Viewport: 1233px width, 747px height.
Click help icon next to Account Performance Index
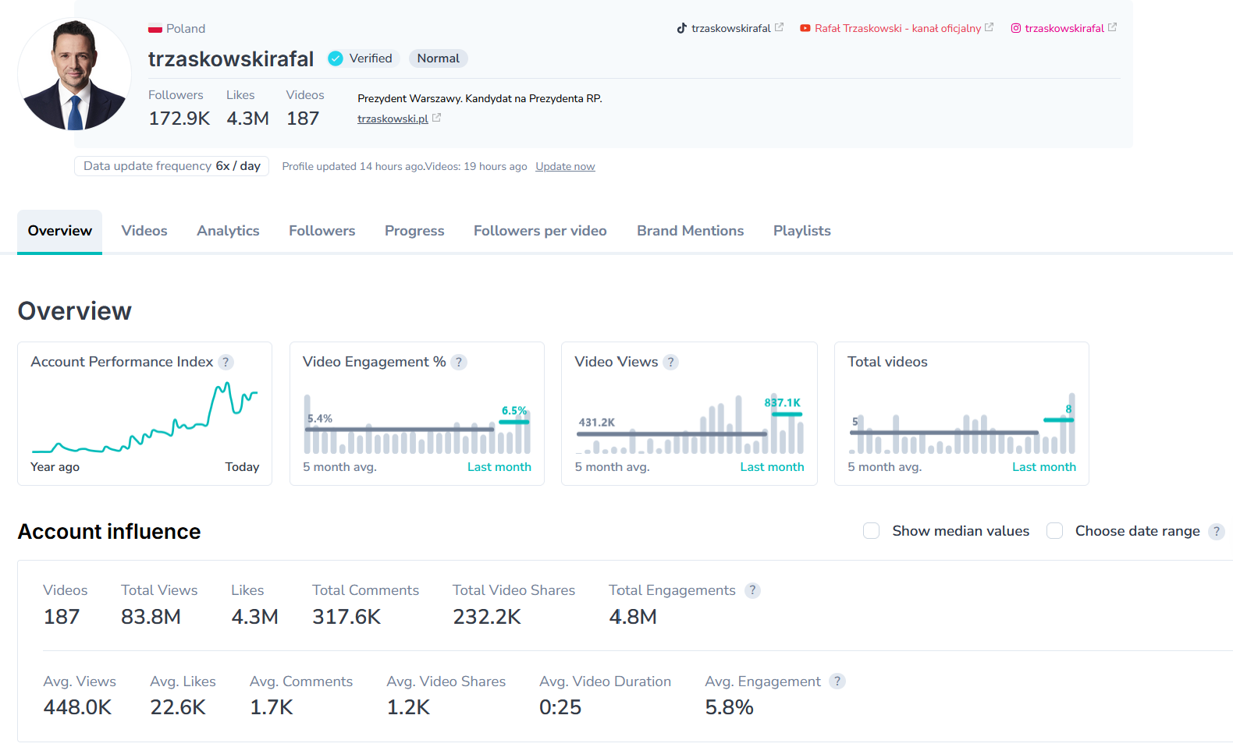pos(226,362)
